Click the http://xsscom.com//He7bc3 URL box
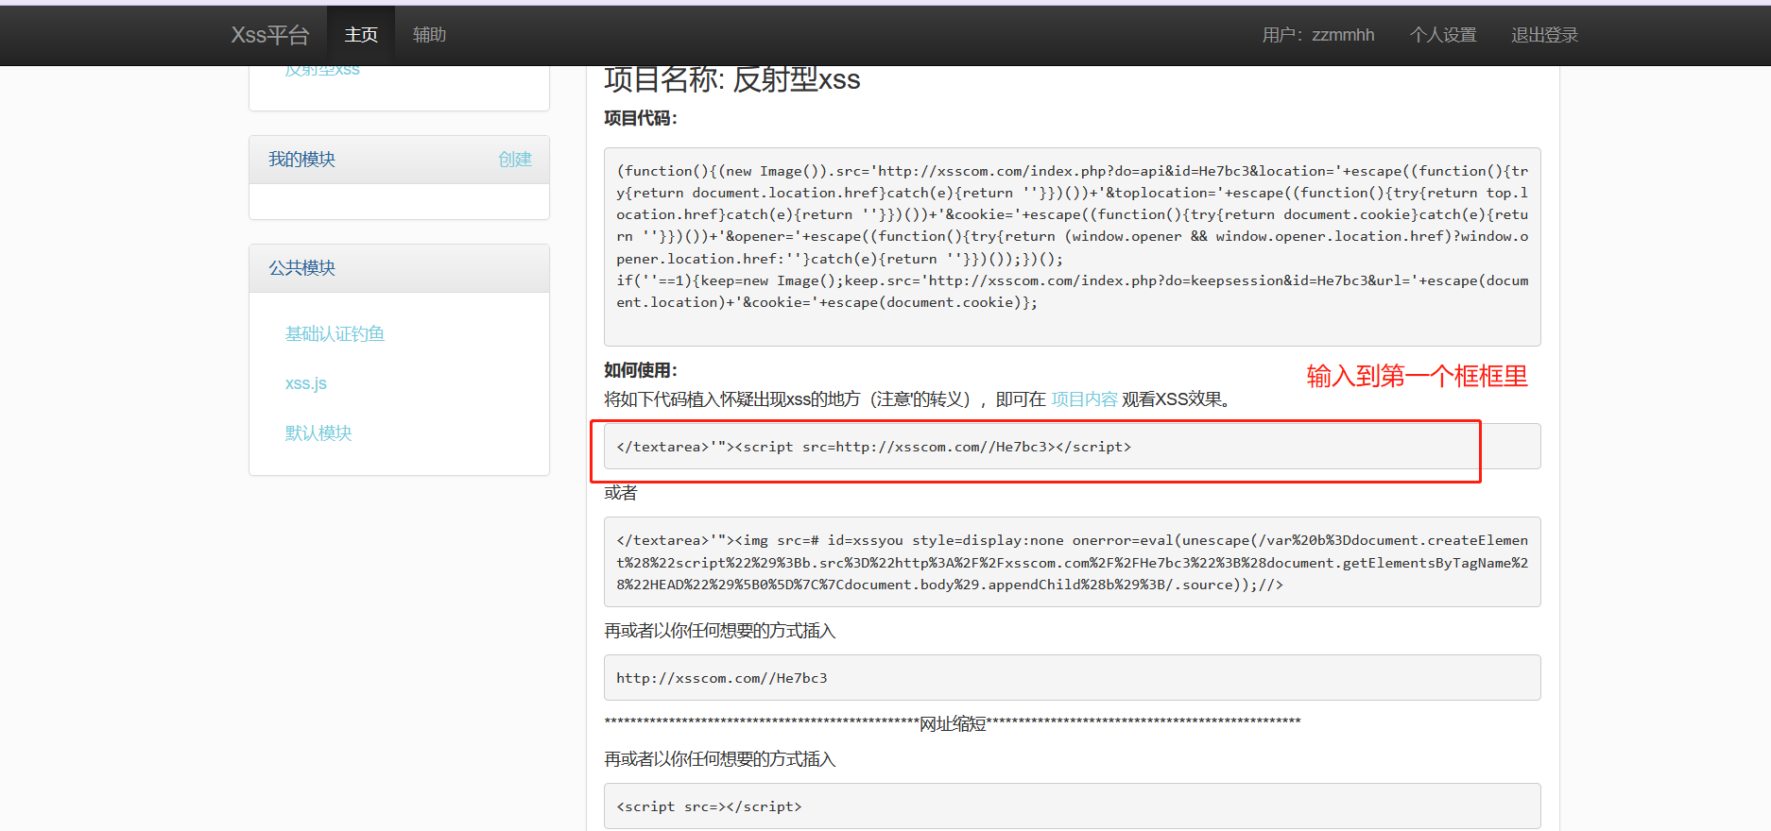The image size is (1771, 831). click(x=1073, y=678)
